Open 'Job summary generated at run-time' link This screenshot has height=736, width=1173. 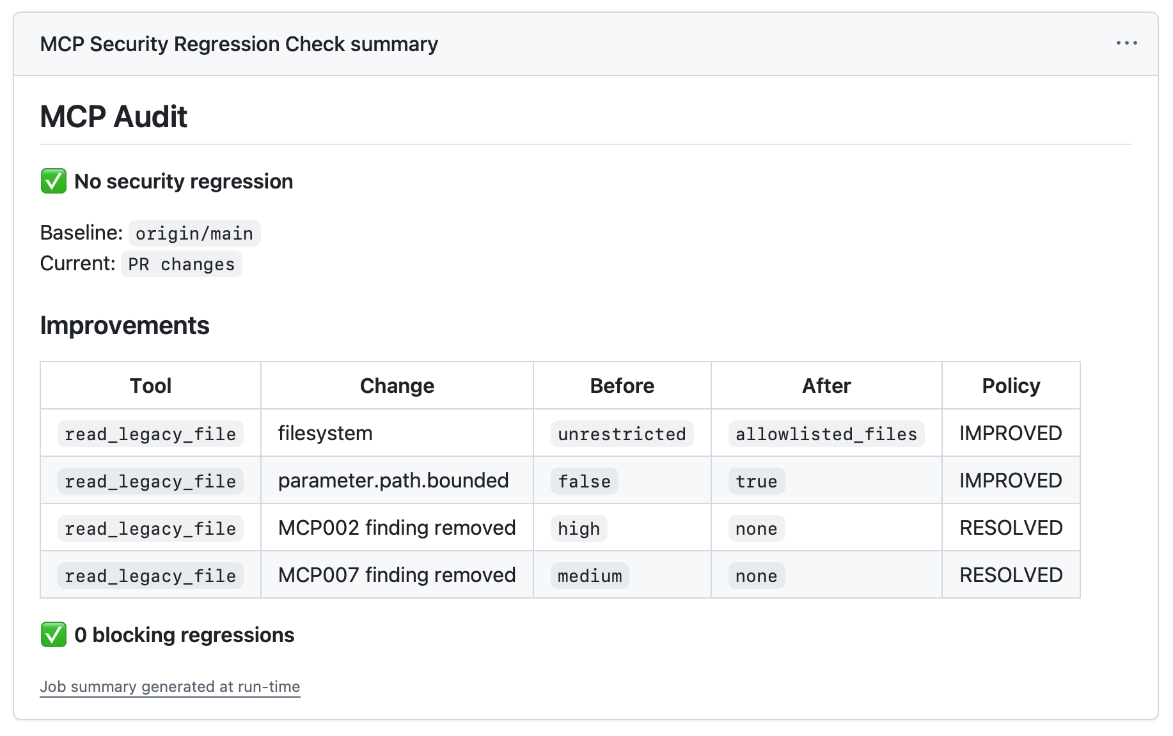170,687
